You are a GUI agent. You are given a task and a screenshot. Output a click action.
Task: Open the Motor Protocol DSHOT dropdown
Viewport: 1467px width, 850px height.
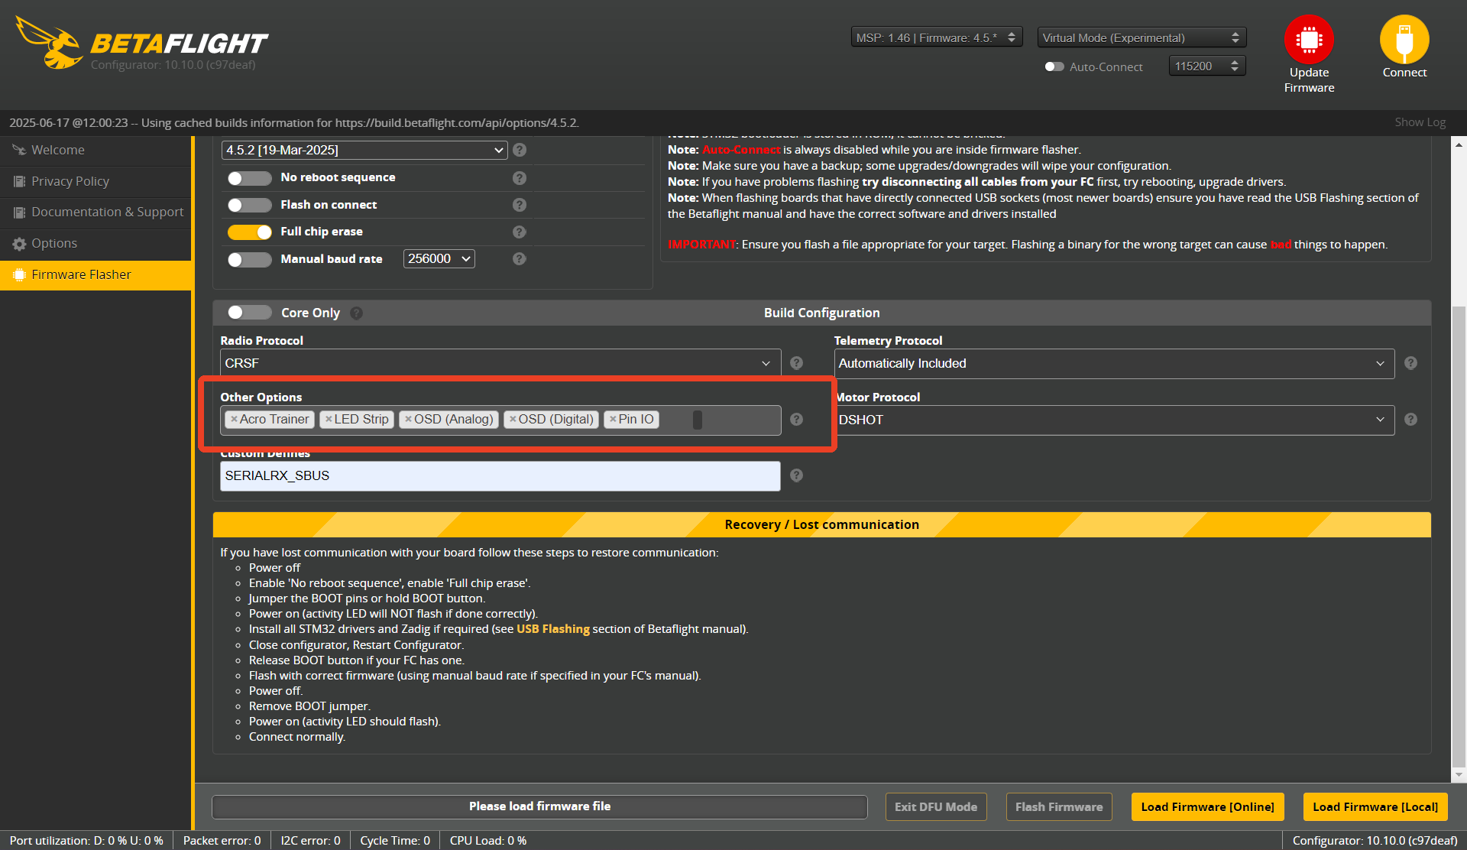(1114, 420)
